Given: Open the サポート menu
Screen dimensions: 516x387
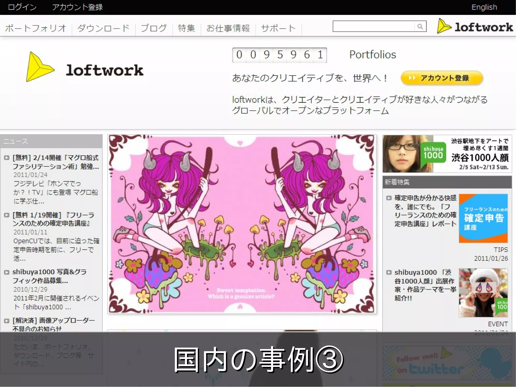Looking at the screenshot, I should (x=278, y=28).
